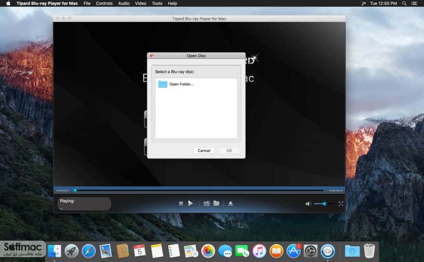The width and height of the screenshot is (424, 262).
Task: Open Spotlight search in menu bar
Action: click(x=405, y=3)
